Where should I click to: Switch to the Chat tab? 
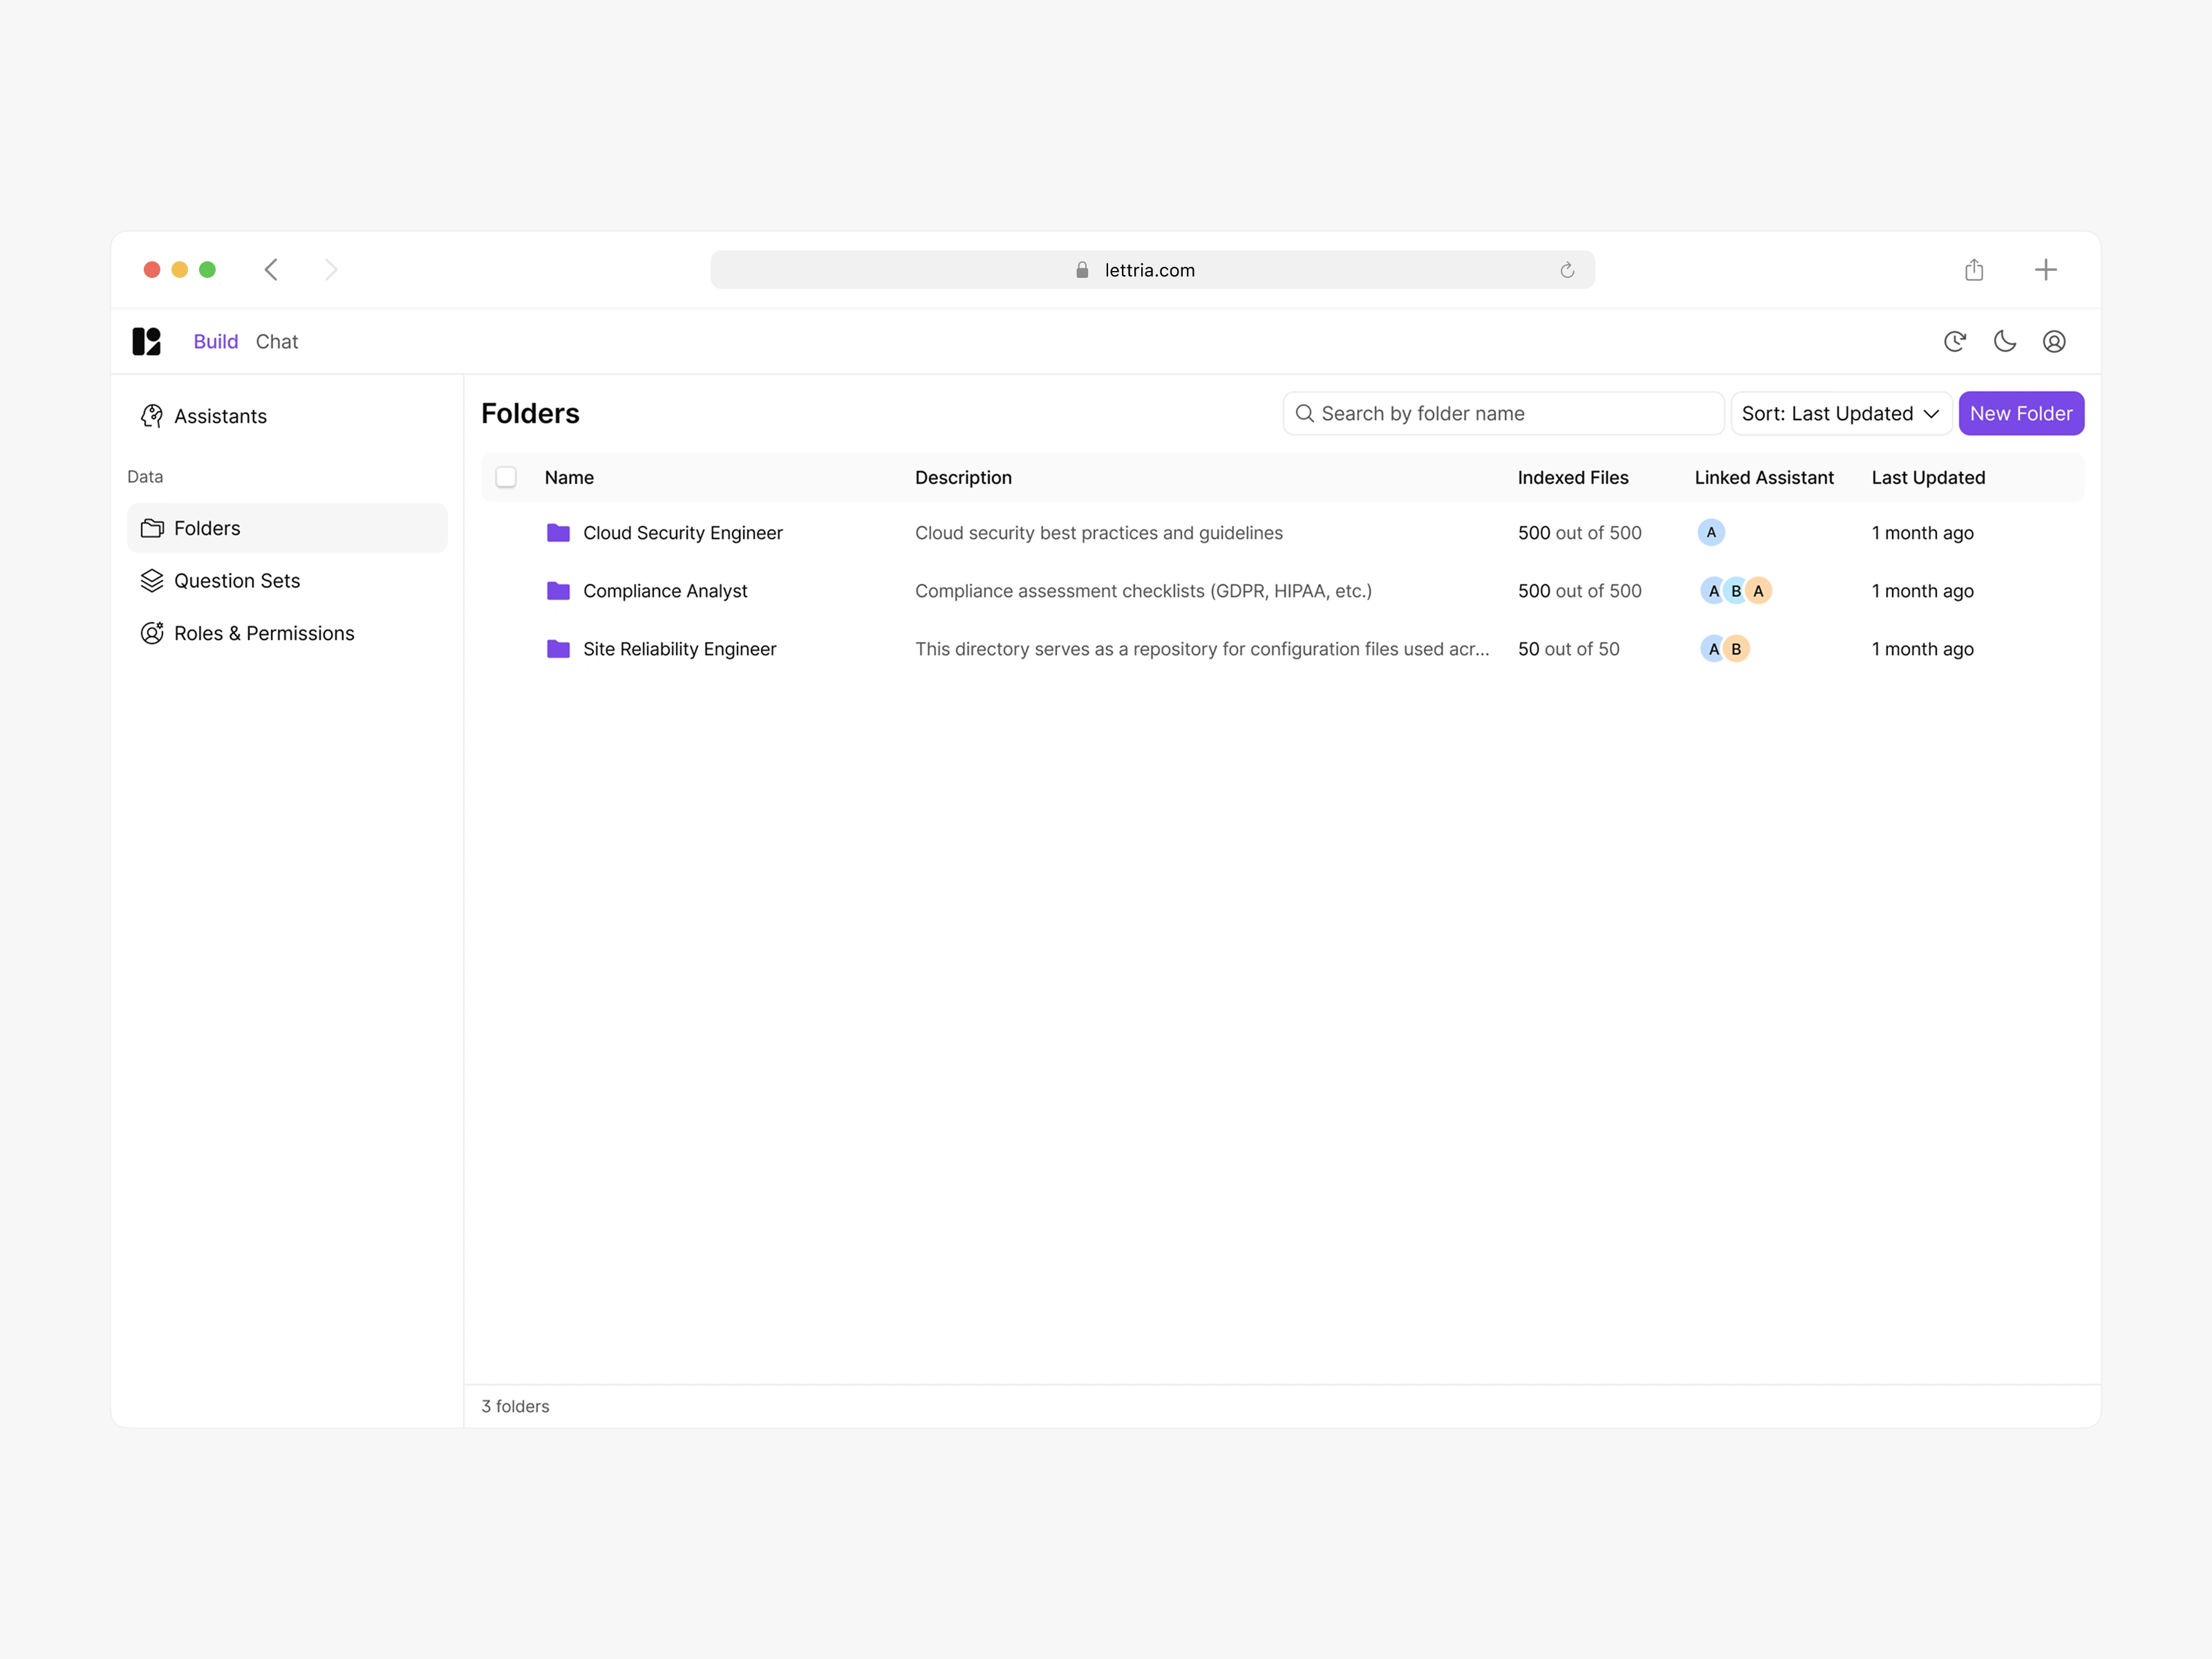[x=277, y=341]
